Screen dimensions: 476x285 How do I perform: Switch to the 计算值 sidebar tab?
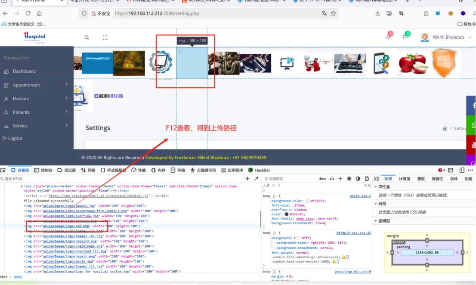[x=405, y=179]
